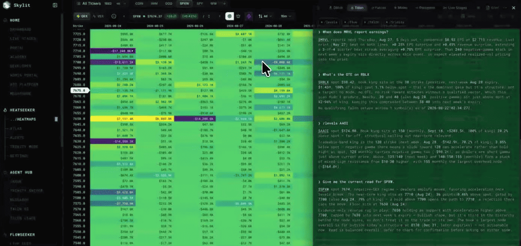This screenshot has width=521, height=246.
Task: Click the $MRVL ticker link in chat
Action: 323,39
